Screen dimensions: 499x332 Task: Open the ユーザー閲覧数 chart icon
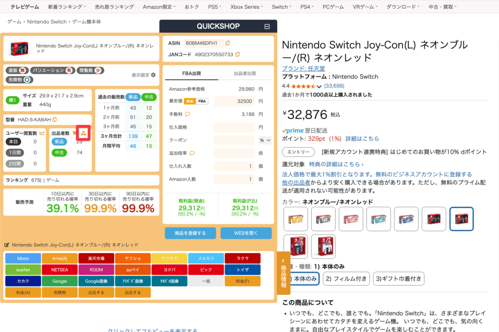42,133
